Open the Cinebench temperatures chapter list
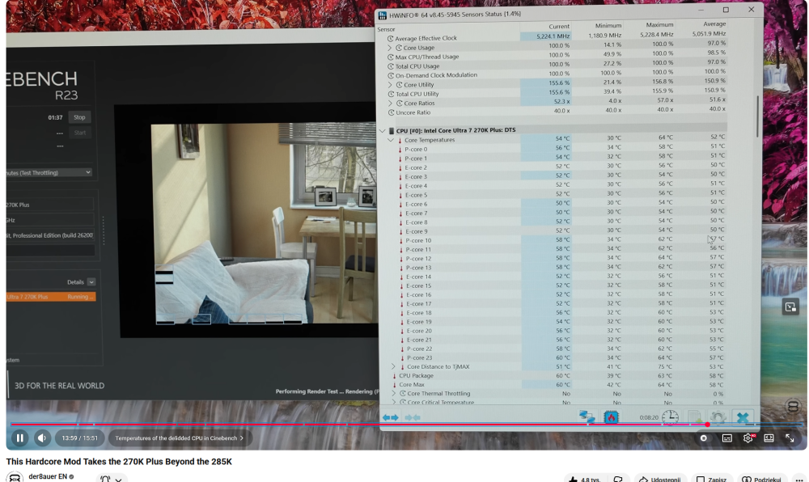This screenshot has width=809, height=482. tap(179, 438)
